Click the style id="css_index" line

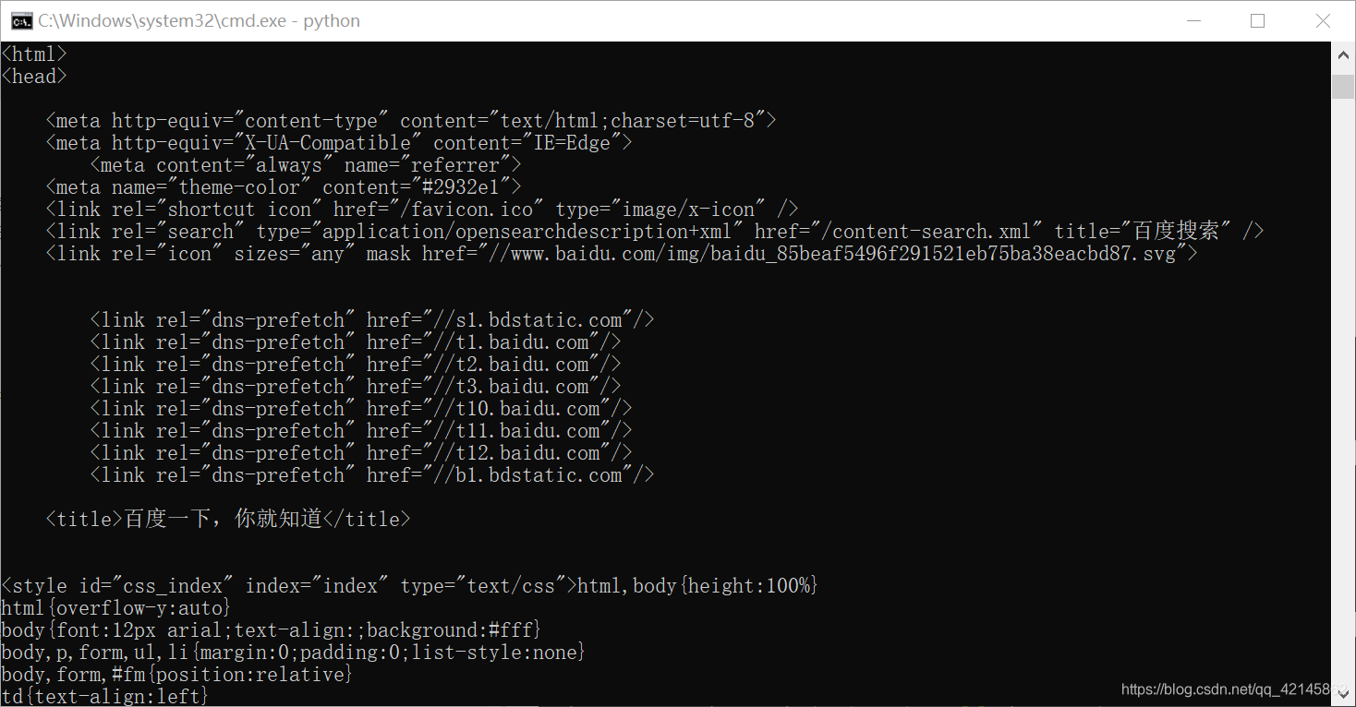[x=410, y=586]
